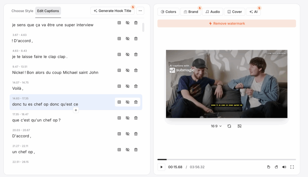Click Generate Hook Title button
The height and width of the screenshot is (177, 308).
112,11
